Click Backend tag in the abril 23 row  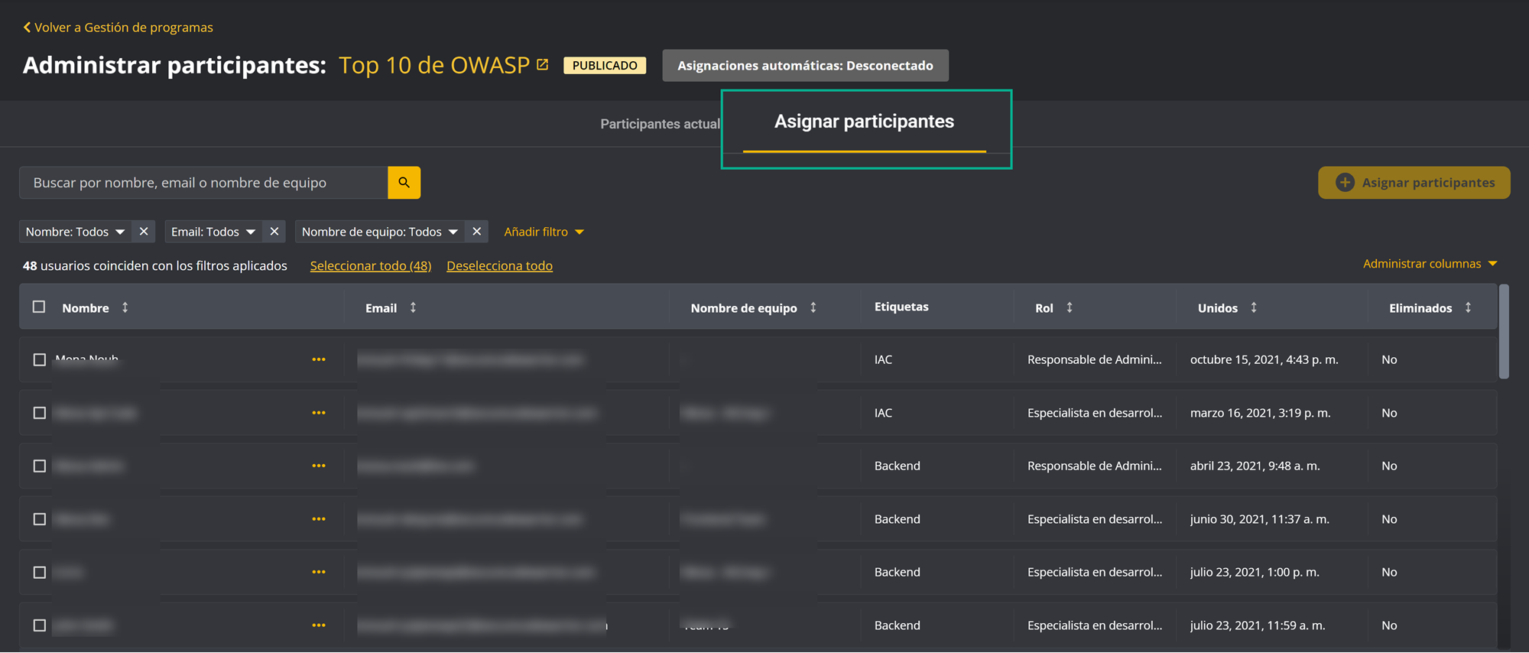click(x=898, y=466)
